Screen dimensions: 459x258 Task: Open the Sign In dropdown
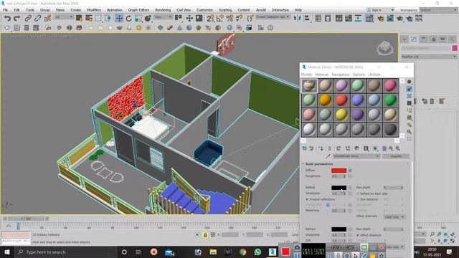[x=380, y=10]
